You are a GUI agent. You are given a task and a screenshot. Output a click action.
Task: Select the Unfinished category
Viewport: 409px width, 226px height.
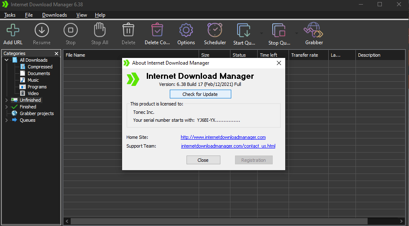pos(30,100)
